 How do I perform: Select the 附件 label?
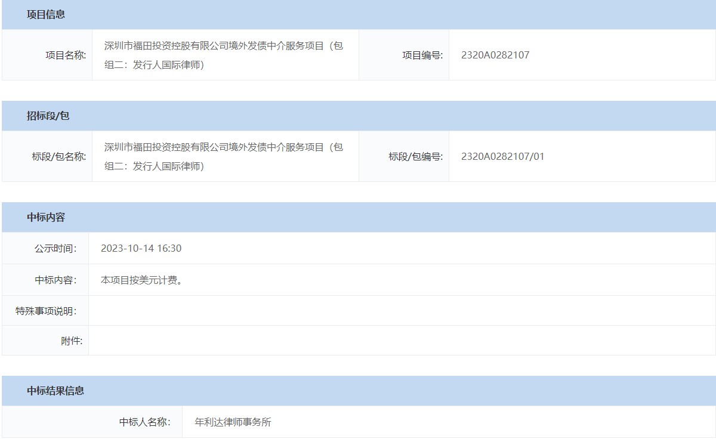[x=72, y=341]
